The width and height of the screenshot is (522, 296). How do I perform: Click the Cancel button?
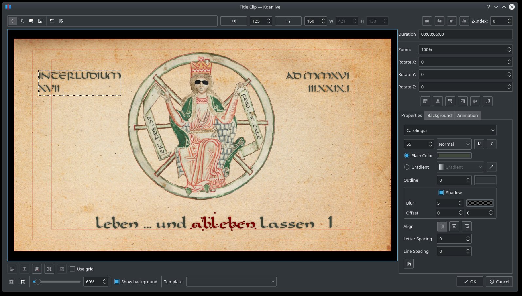tap(499, 282)
